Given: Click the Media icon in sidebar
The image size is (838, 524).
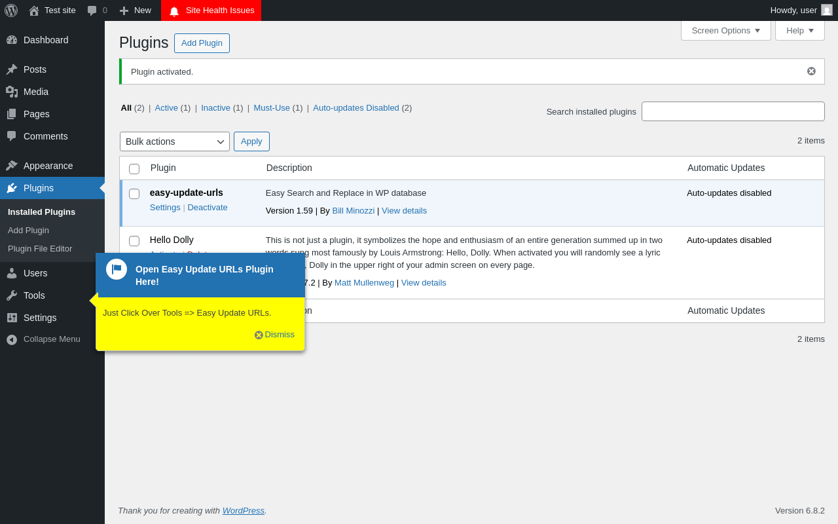Looking at the screenshot, I should pos(12,92).
